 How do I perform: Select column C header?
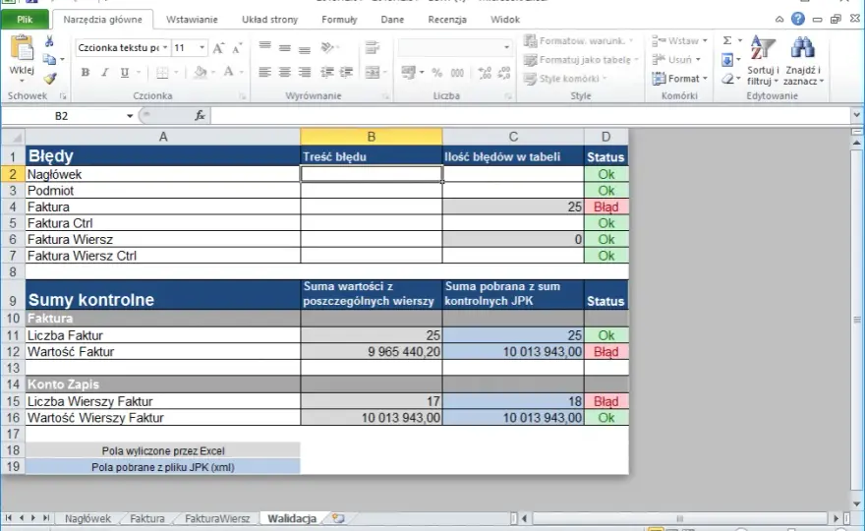(x=513, y=137)
